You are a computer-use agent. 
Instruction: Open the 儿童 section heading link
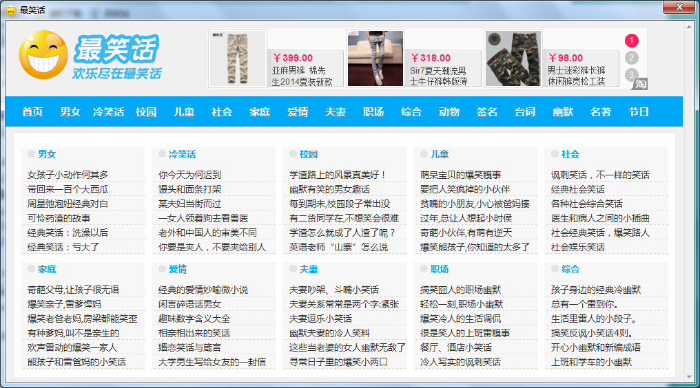440,154
